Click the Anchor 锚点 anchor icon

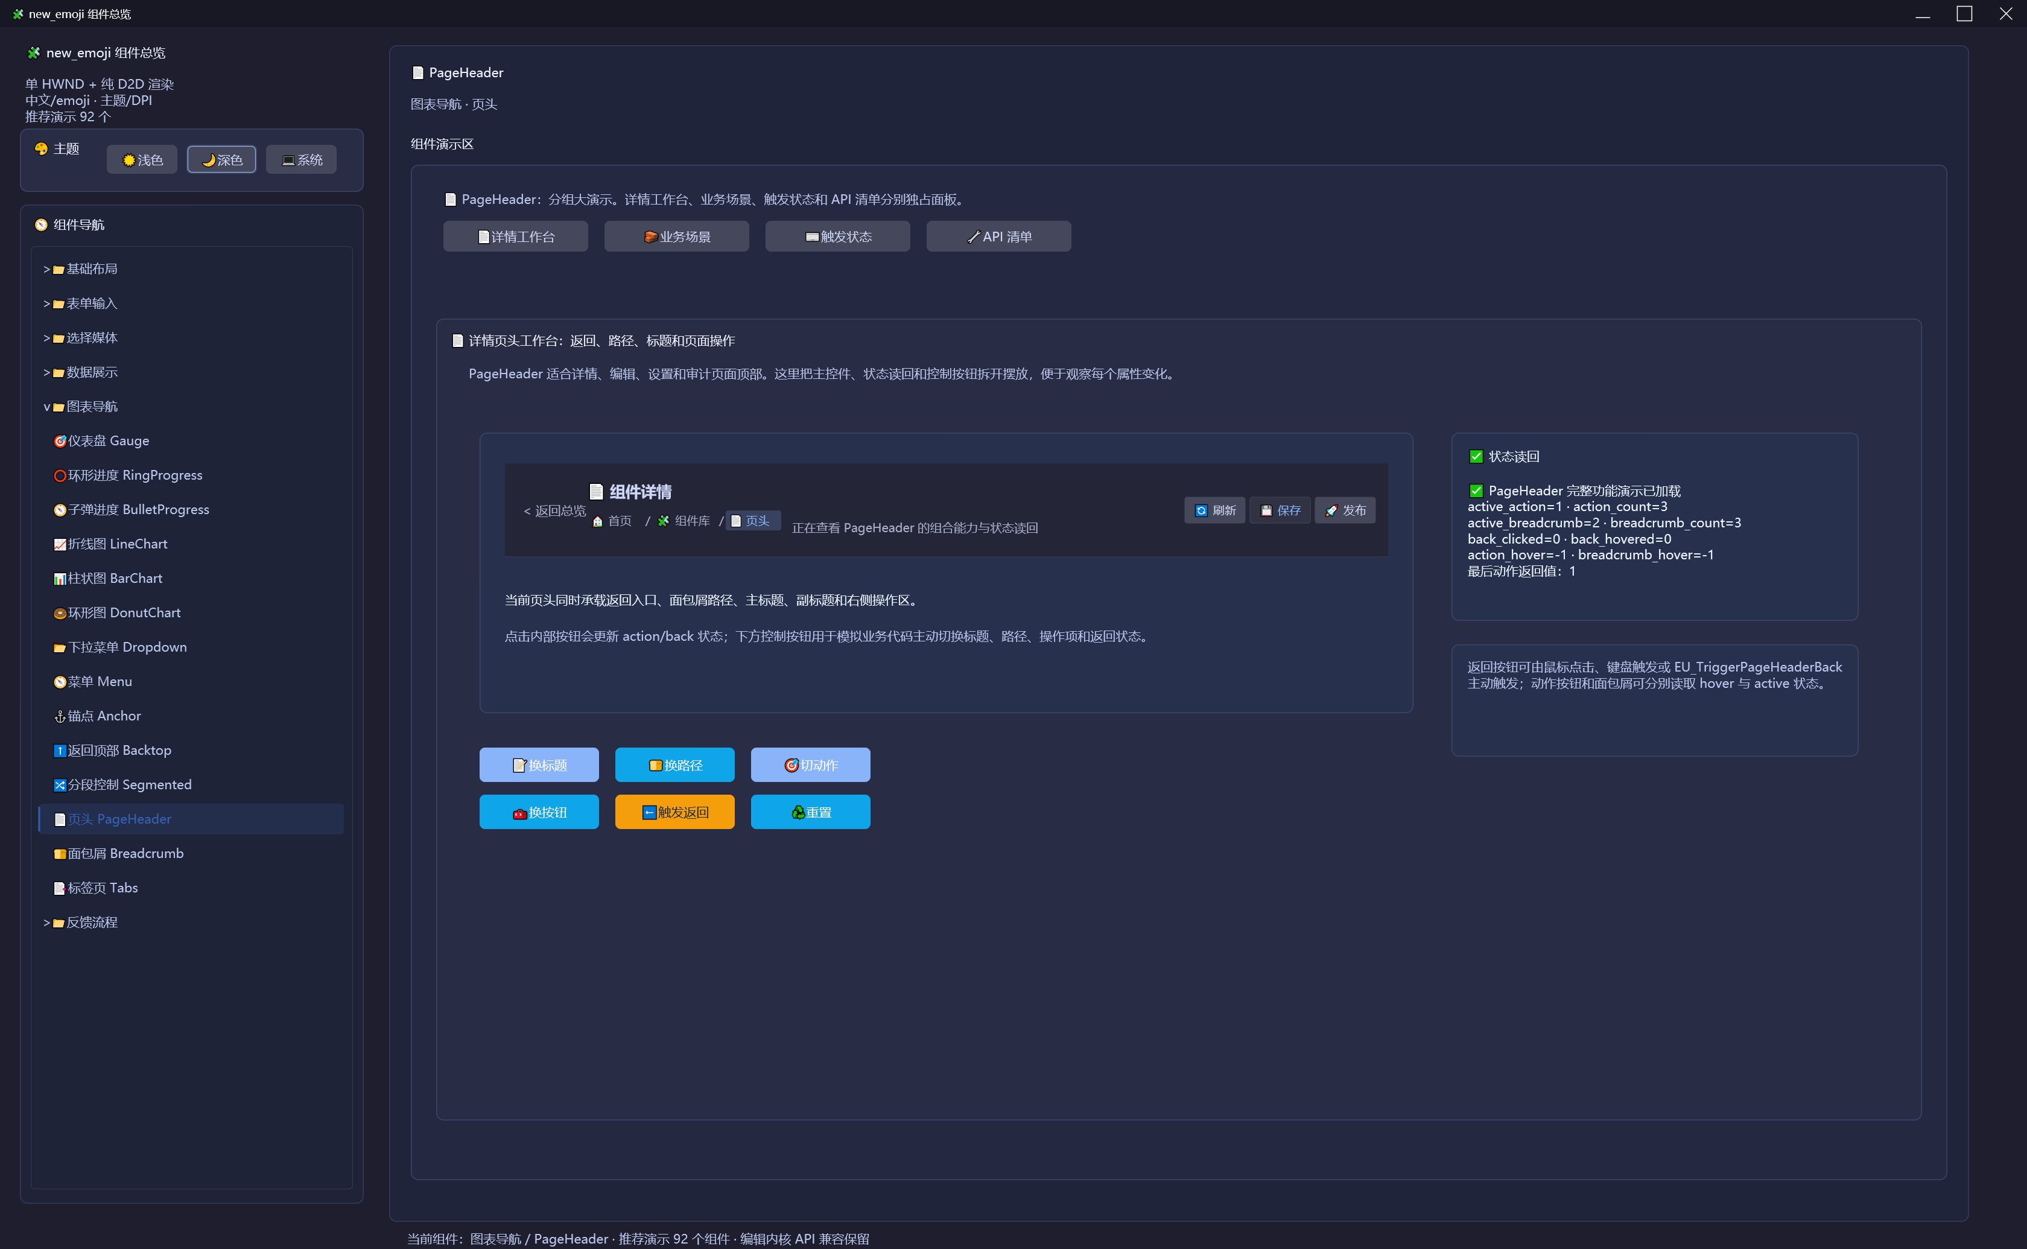tap(60, 717)
